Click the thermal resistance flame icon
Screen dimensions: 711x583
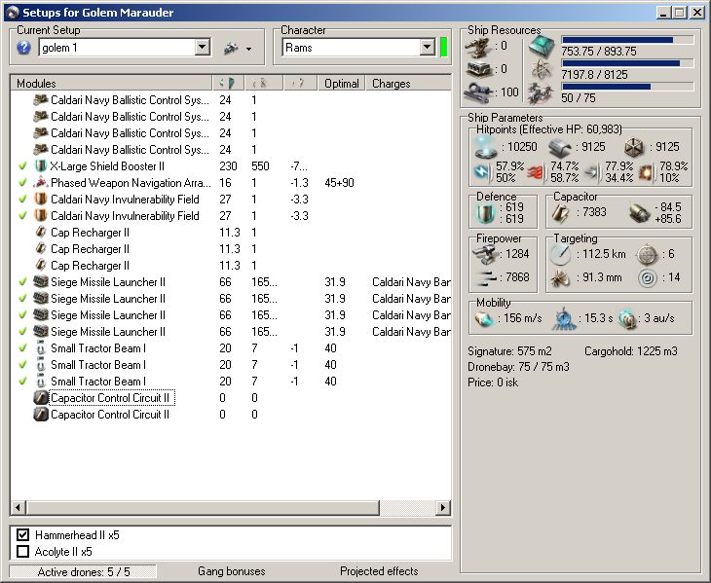point(537,172)
